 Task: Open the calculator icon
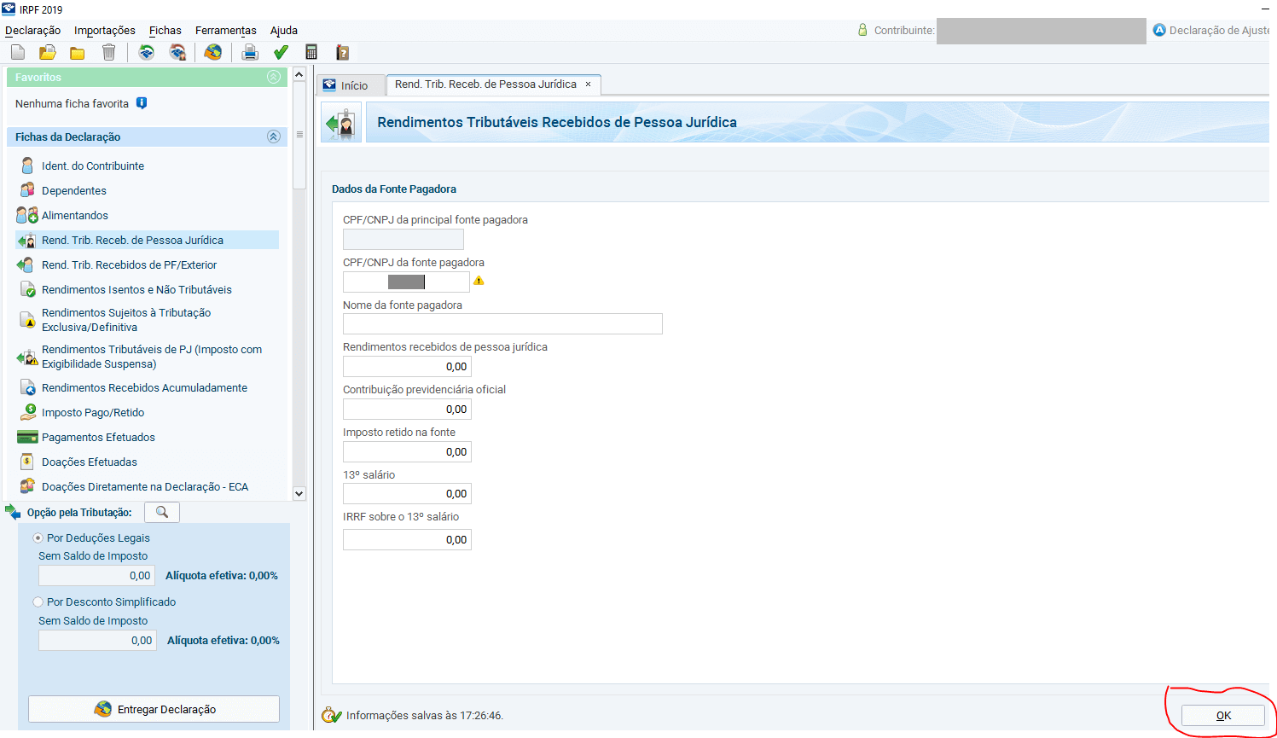(x=311, y=53)
